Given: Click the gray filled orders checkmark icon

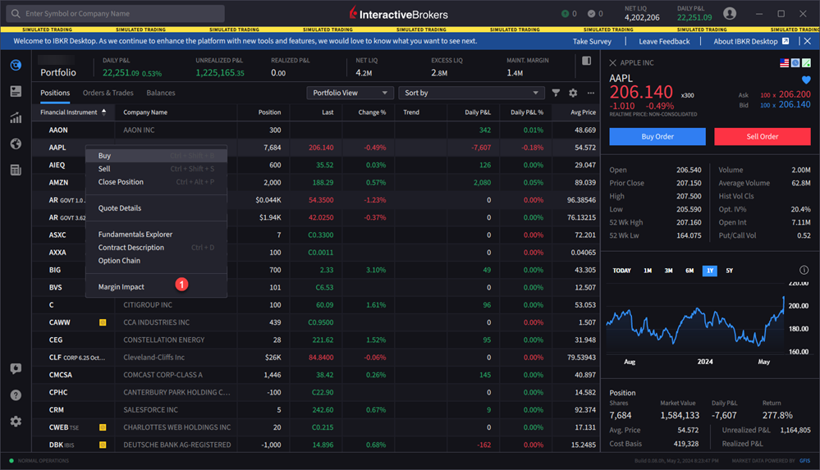Looking at the screenshot, I should (592, 14).
